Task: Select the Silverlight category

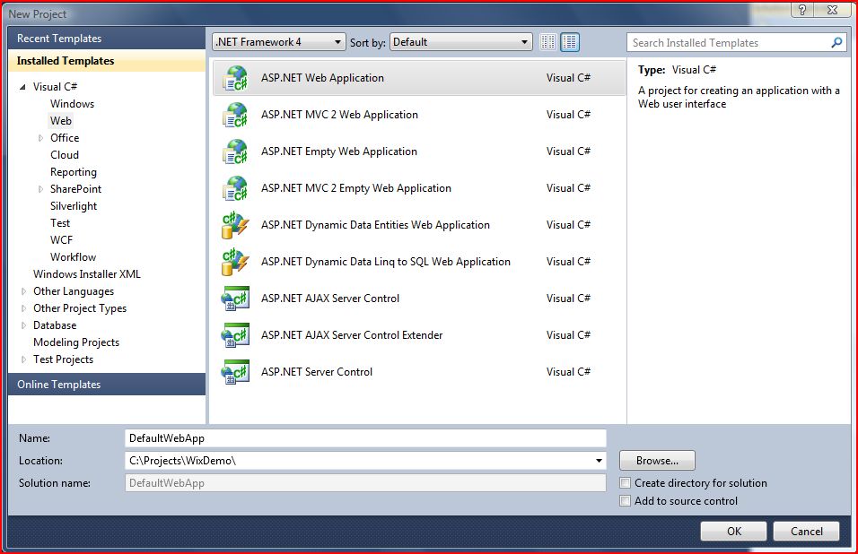Action: pos(74,206)
